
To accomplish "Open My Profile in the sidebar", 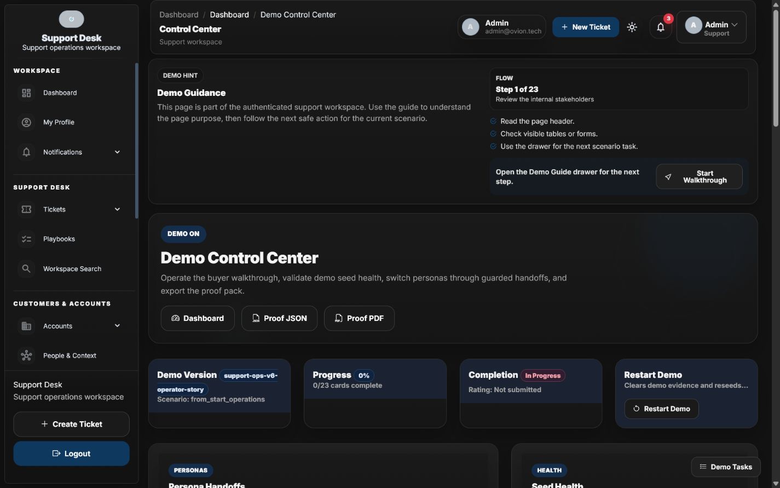I will 71,123.
